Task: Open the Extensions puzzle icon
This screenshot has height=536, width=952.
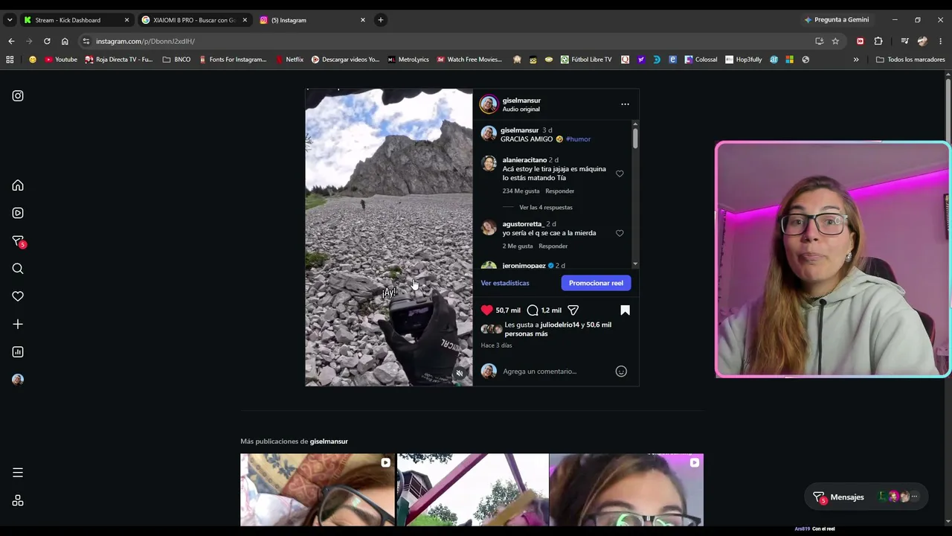Action: (878, 41)
